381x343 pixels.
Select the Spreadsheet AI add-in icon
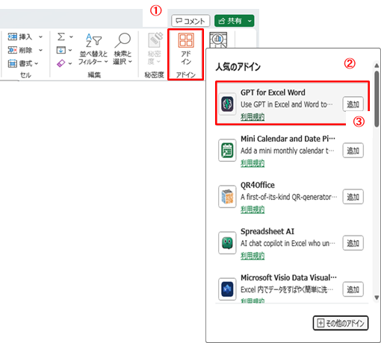(227, 243)
